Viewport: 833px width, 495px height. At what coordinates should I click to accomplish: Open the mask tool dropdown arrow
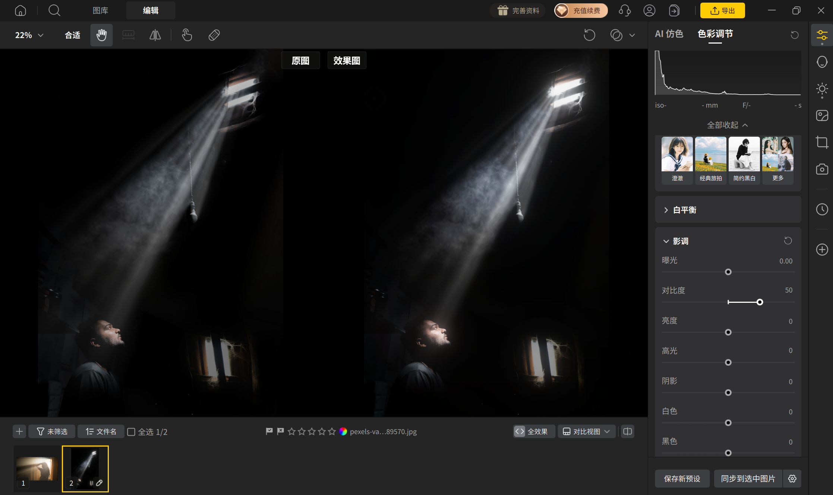[x=632, y=35]
